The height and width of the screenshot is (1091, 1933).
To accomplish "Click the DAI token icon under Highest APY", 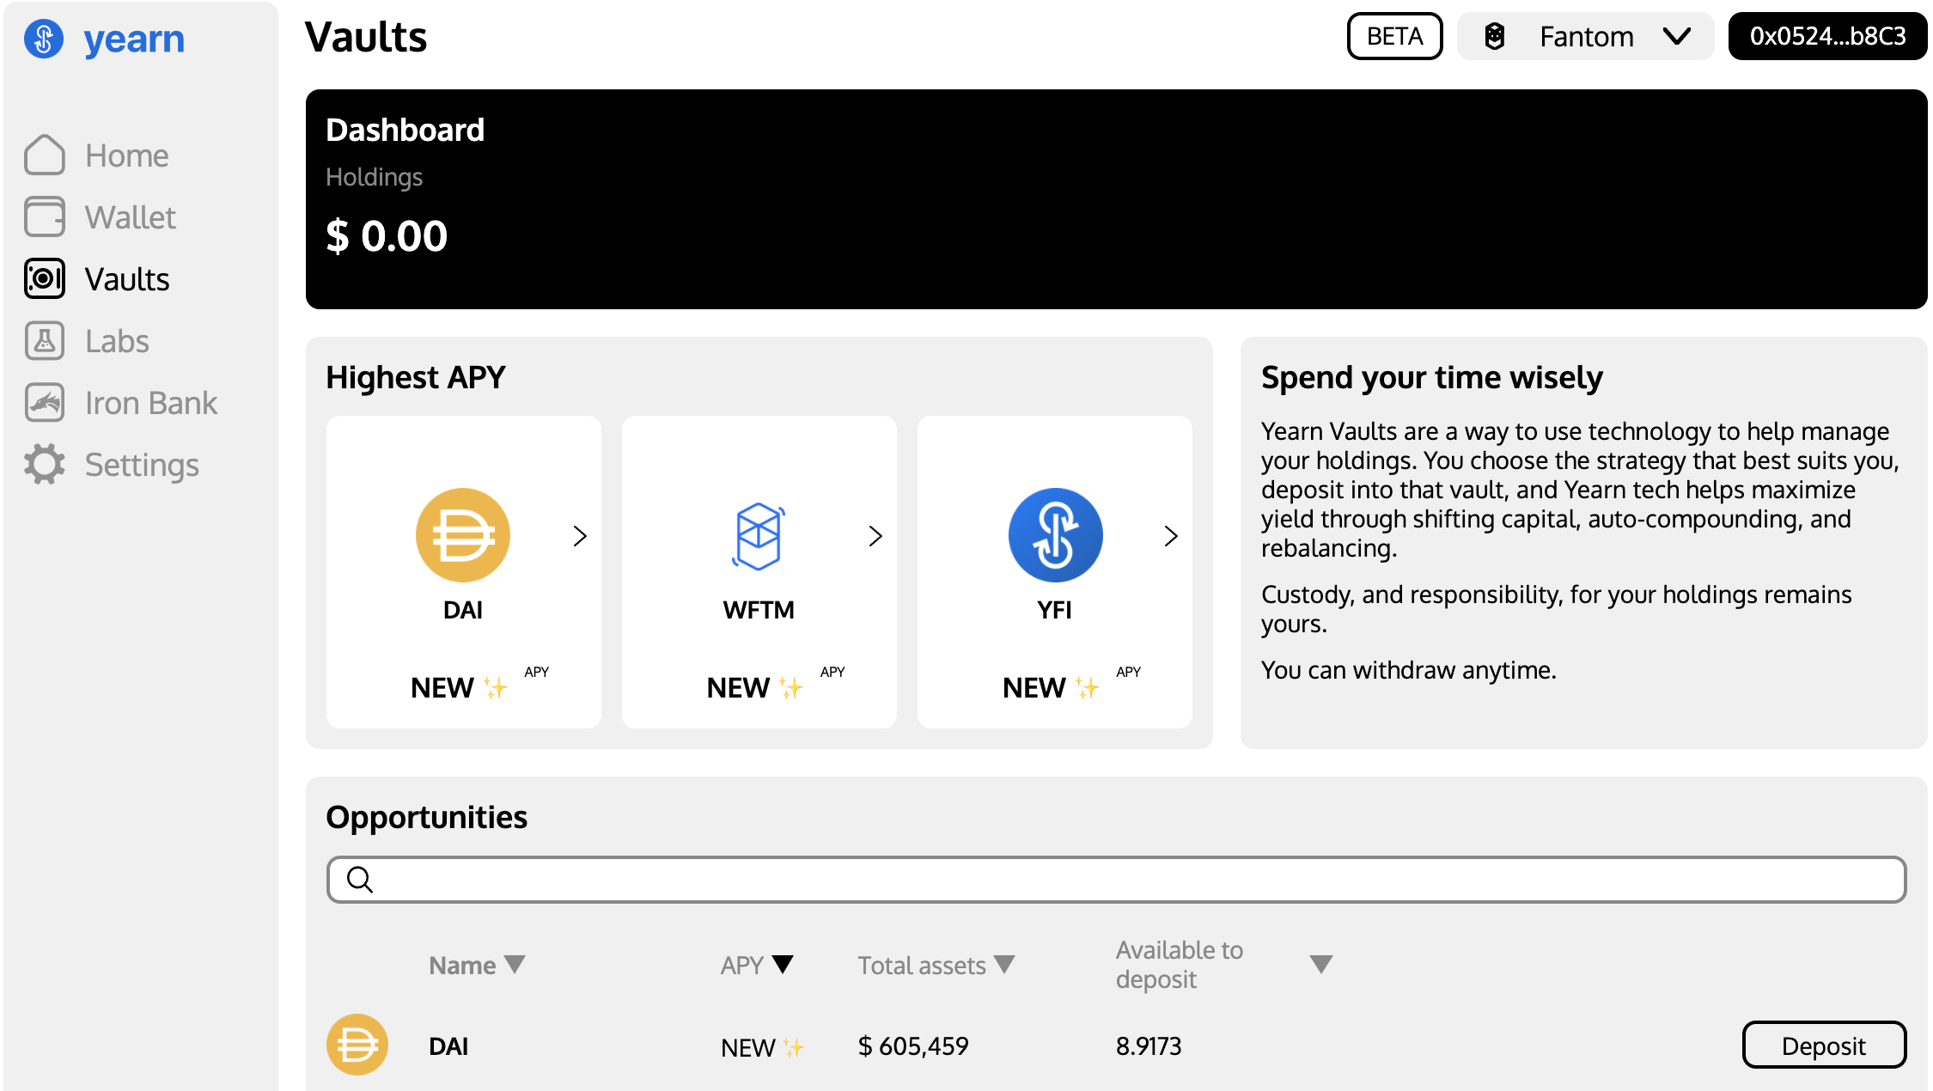I will (463, 534).
